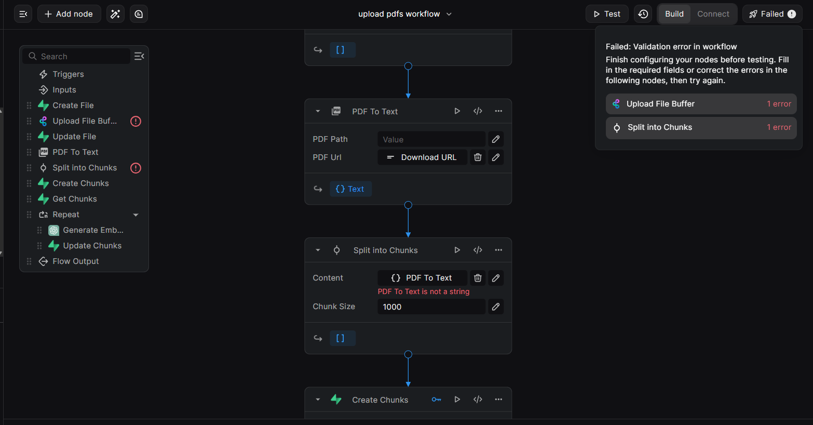Edit the Chunk Size field with pencil icon
The width and height of the screenshot is (813, 425).
495,307
